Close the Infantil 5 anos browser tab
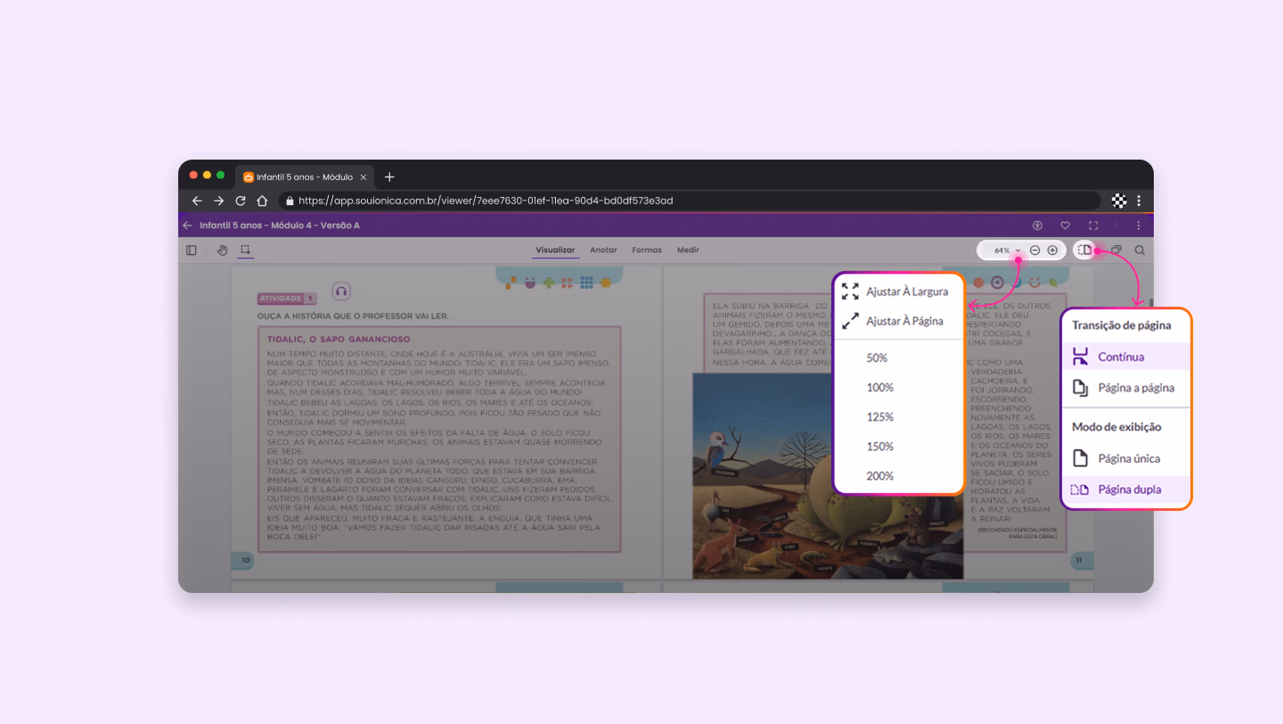This screenshot has width=1283, height=724. pyautogui.click(x=363, y=177)
